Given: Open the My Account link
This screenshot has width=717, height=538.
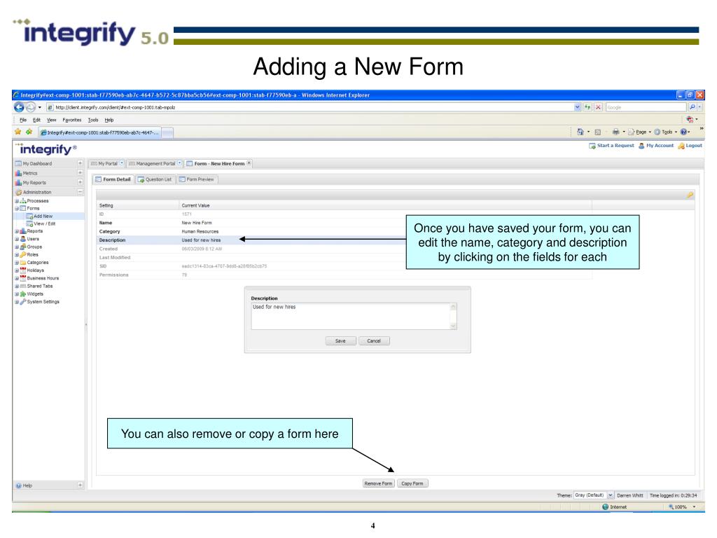Looking at the screenshot, I should pyautogui.click(x=655, y=146).
